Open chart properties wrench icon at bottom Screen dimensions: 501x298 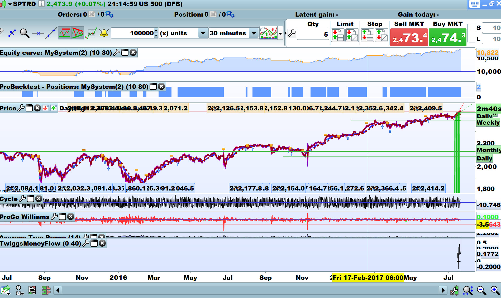click(454, 290)
